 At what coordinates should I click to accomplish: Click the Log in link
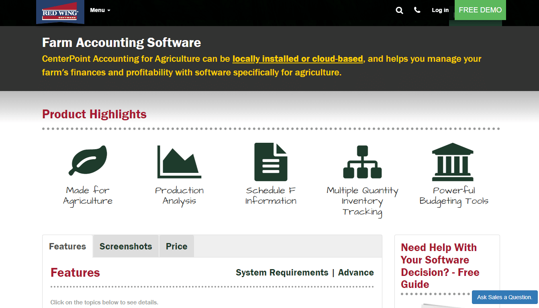point(440,10)
